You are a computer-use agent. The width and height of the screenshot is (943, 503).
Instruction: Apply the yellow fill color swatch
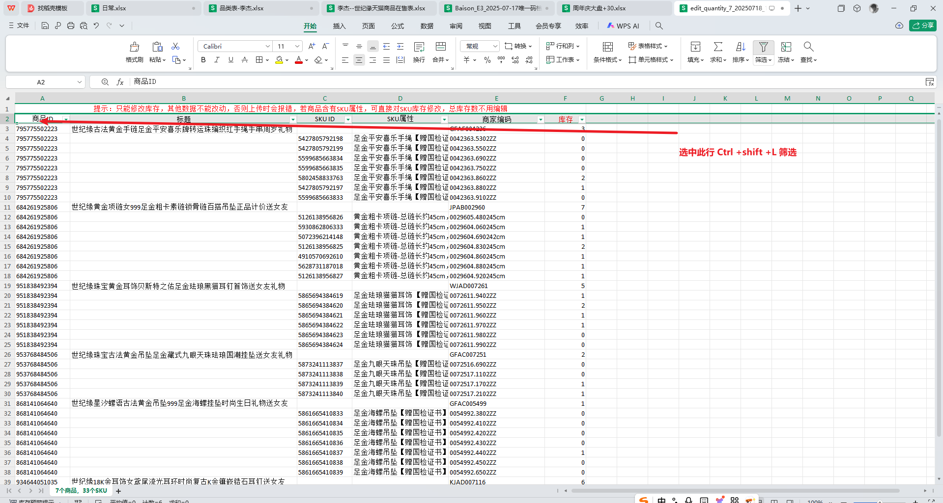coord(279,60)
